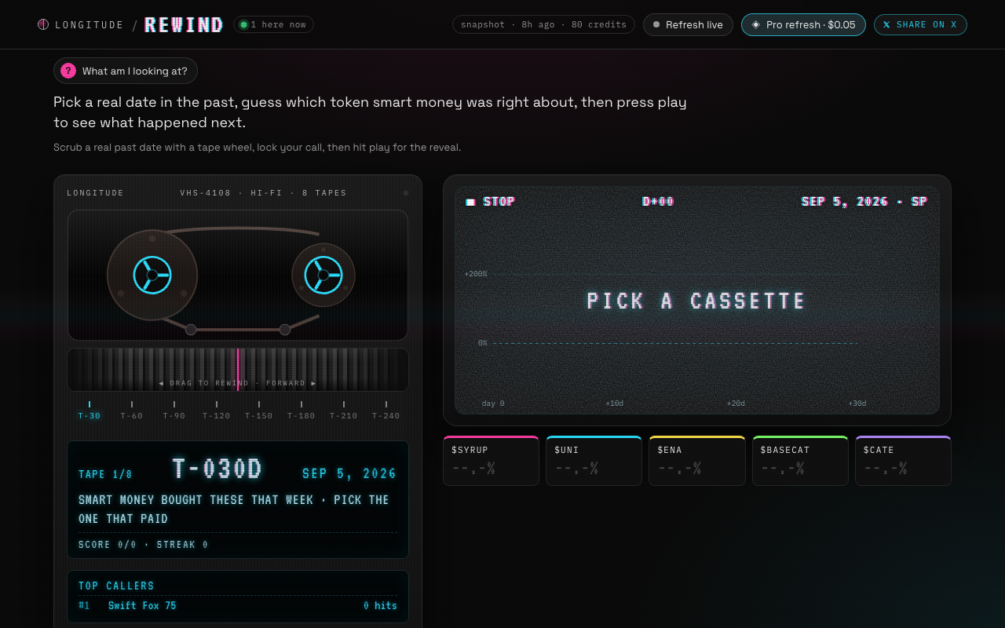1005x628 pixels.
Task: Click the Longitude logo icon
Action: (x=43, y=24)
